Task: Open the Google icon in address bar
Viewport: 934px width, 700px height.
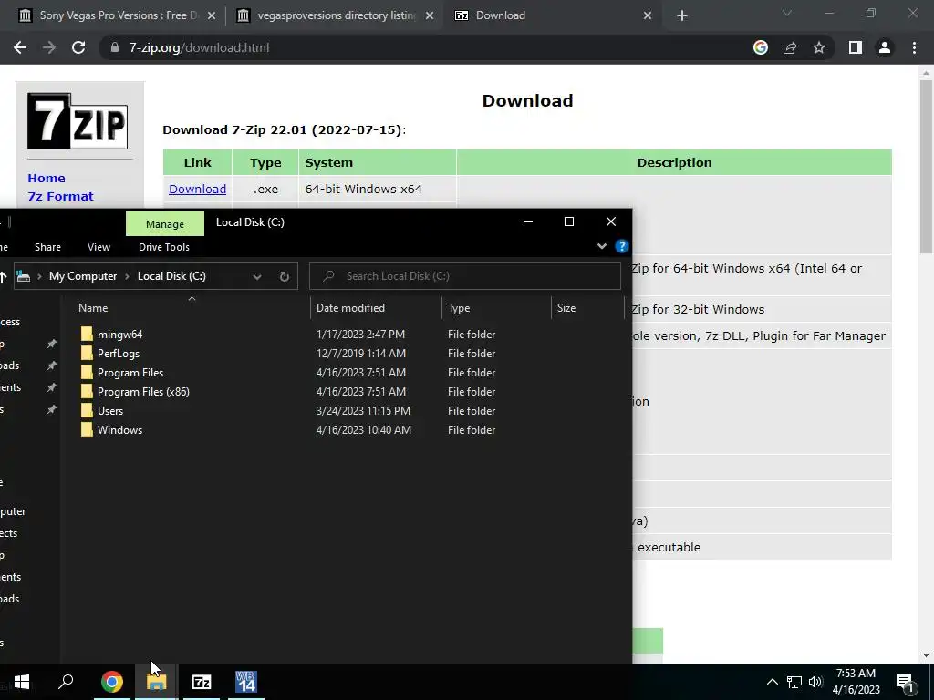Action: (x=760, y=47)
